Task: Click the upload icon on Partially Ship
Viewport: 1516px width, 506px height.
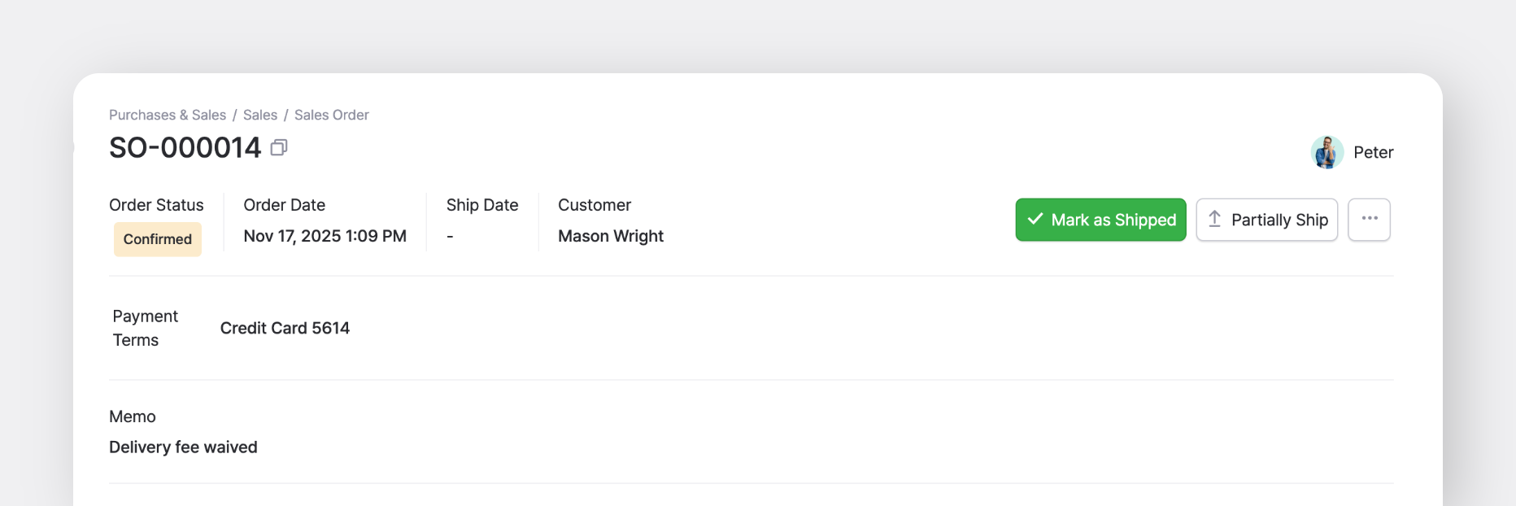Action: (x=1216, y=219)
